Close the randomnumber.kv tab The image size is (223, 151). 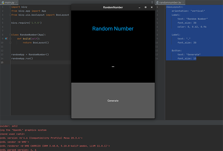pyautogui.click(x=183, y=2)
